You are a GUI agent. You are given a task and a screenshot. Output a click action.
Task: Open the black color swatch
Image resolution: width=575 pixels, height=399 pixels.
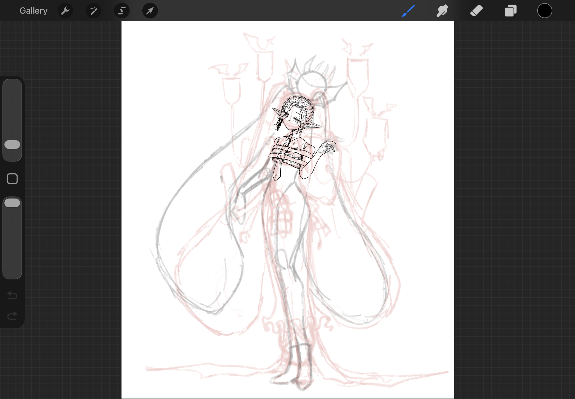(545, 11)
